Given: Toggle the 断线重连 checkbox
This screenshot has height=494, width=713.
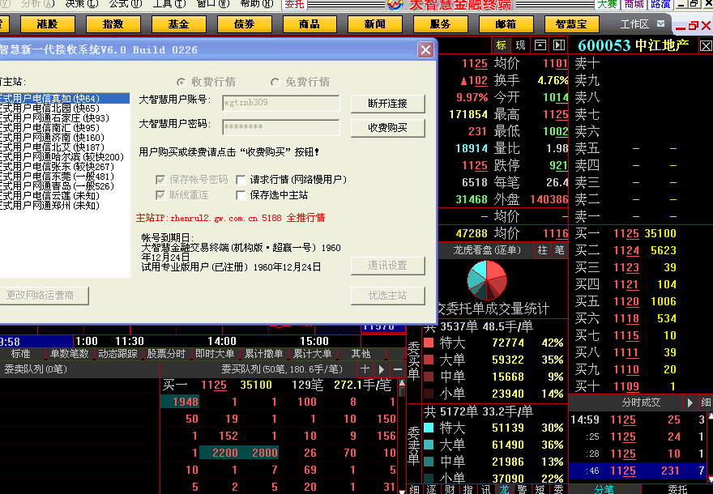Looking at the screenshot, I should tap(160, 195).
